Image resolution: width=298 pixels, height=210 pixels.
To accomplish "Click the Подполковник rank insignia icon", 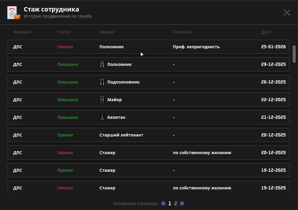I will [102, 82].
